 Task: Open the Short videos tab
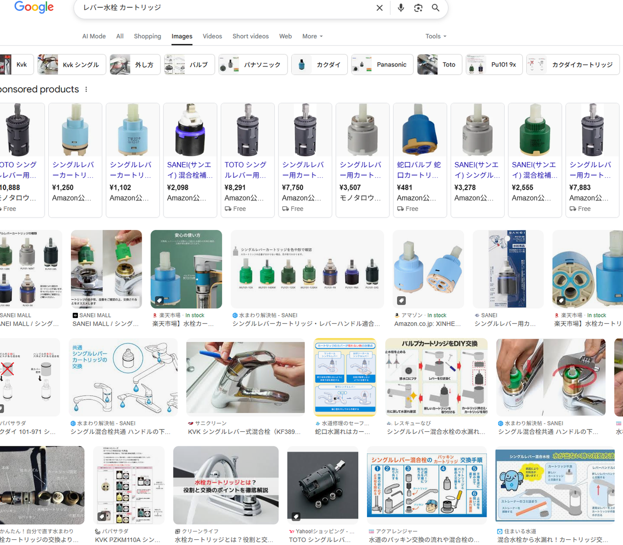(251, 36)
